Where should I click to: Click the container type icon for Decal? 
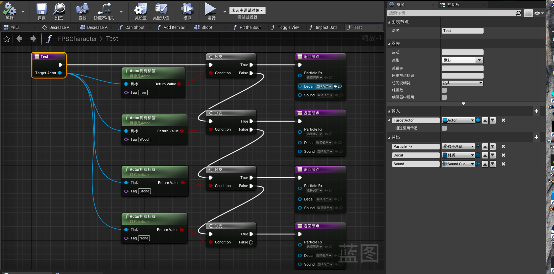[478, 155]
